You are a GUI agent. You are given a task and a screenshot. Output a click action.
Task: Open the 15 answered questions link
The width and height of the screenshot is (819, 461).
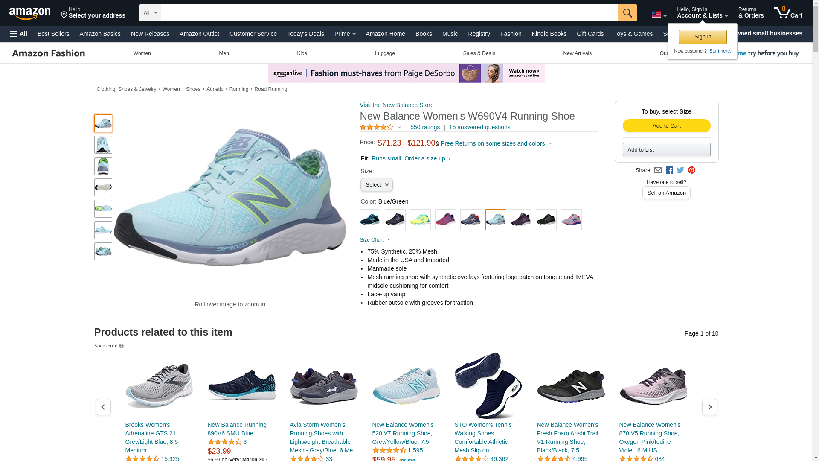click(x=479, y=127)
